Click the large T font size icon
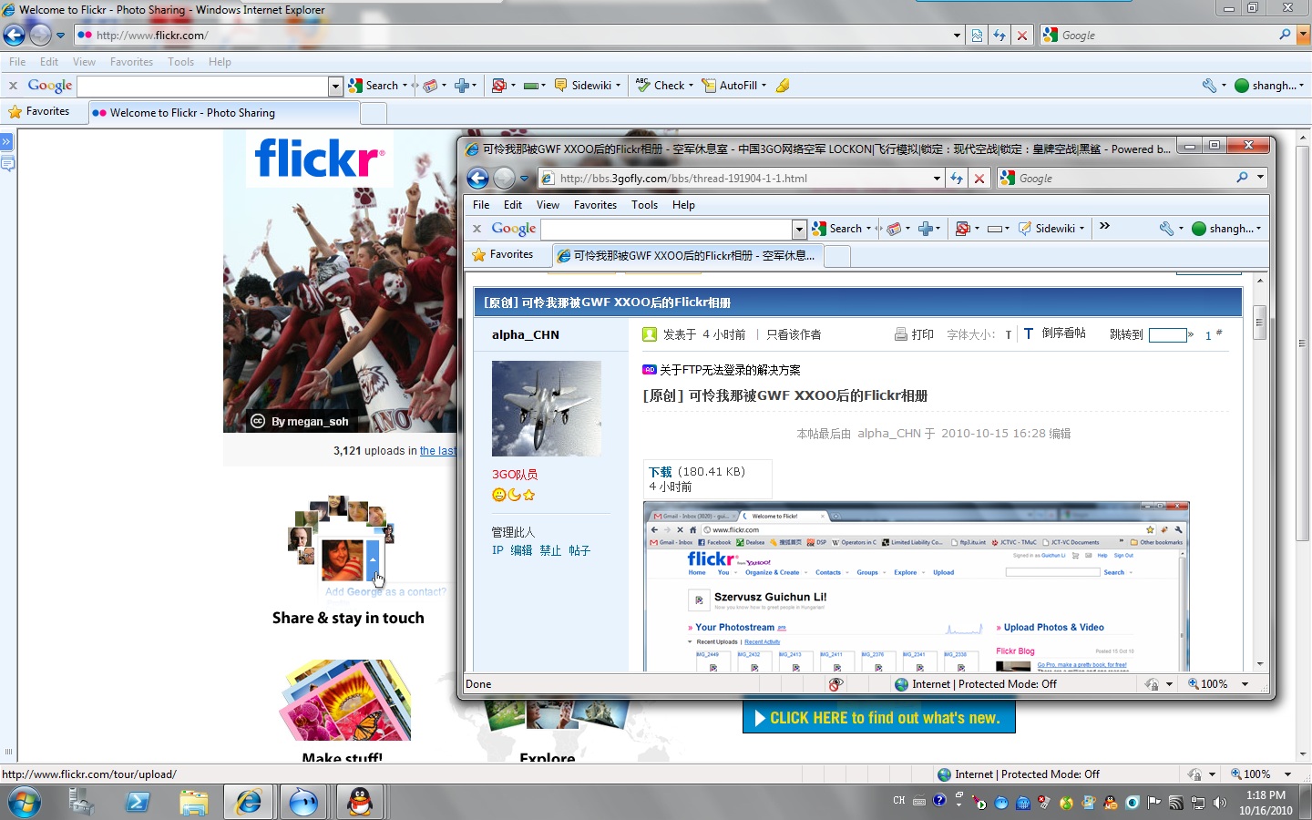This screenshot has height=820, width=1312. 1029,334
